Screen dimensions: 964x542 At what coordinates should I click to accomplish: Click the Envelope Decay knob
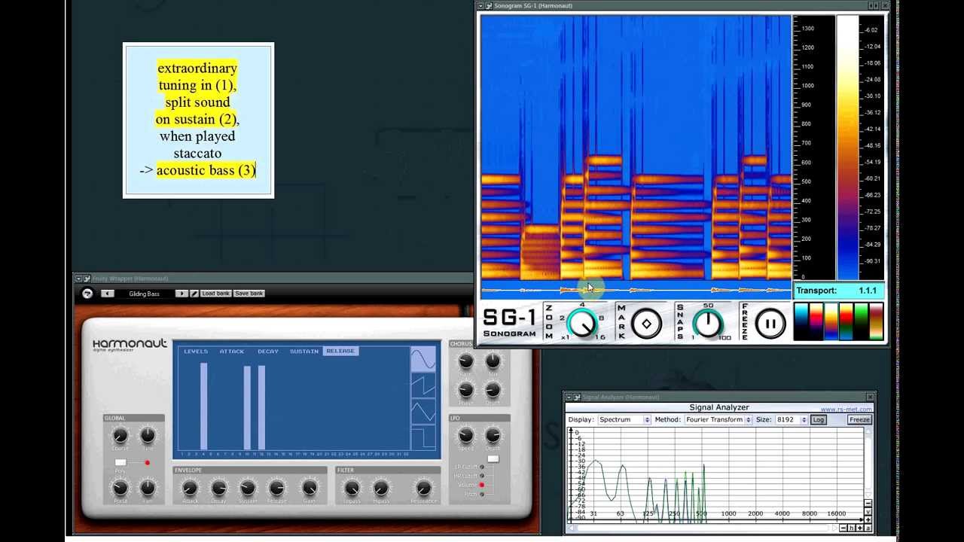tap(218, 488)
